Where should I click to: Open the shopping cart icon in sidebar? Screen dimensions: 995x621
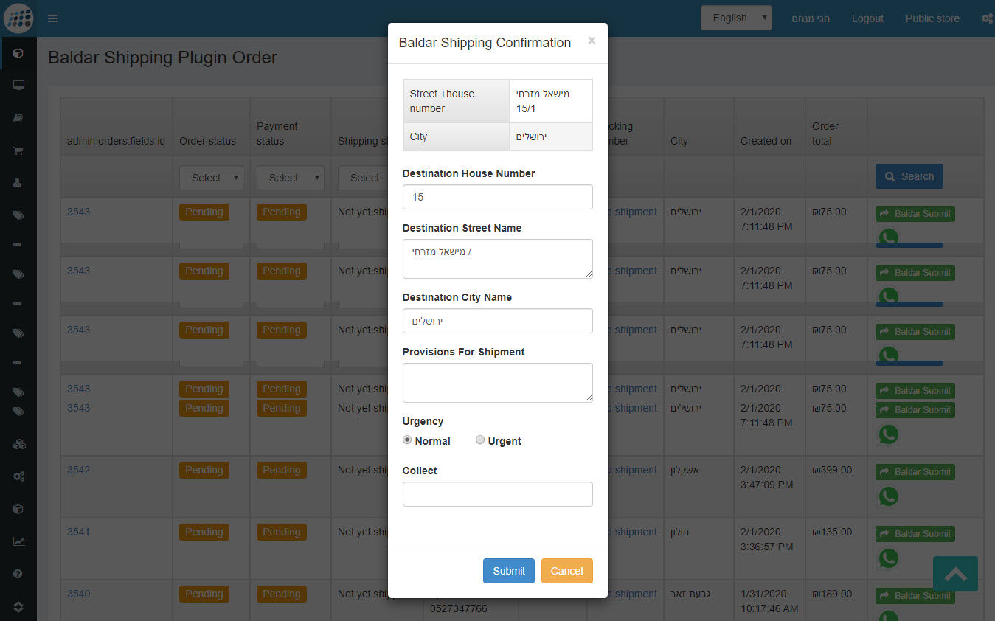[x=18, y=150]
